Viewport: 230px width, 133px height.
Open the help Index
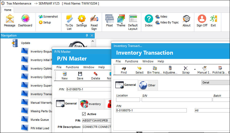(149, 21)
